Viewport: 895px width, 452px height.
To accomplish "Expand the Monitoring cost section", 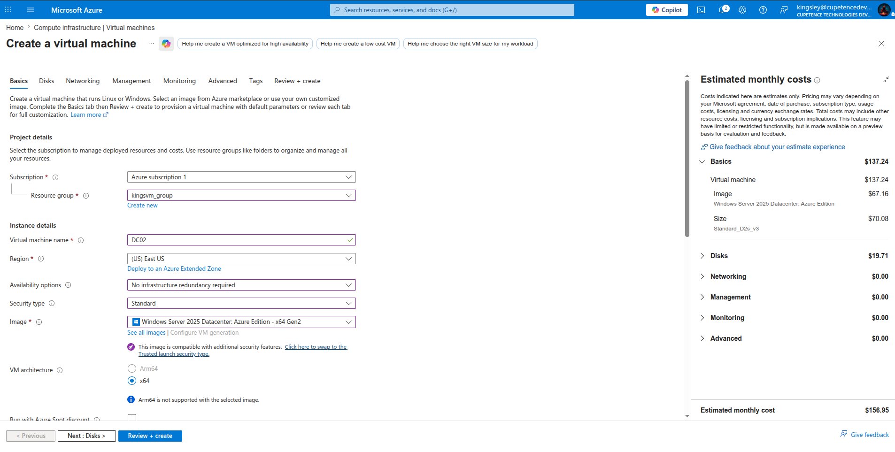I will point(702,318).
